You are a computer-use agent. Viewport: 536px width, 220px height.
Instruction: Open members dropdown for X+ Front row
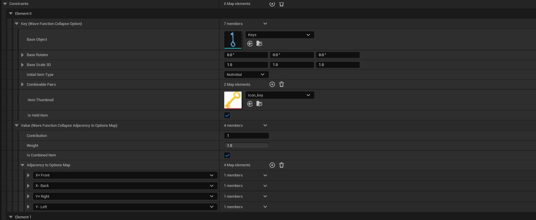tap(265, 175)
